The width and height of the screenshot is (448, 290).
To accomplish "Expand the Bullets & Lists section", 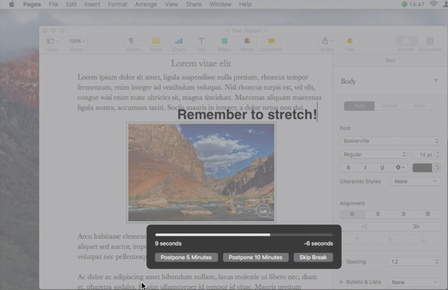I will (x=341, y=282).
